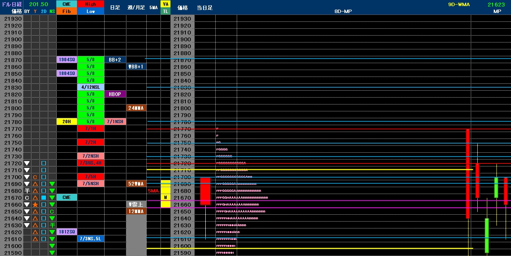Click the BB+2 cell
Screen dimensions: 511x256
point(115,60)
